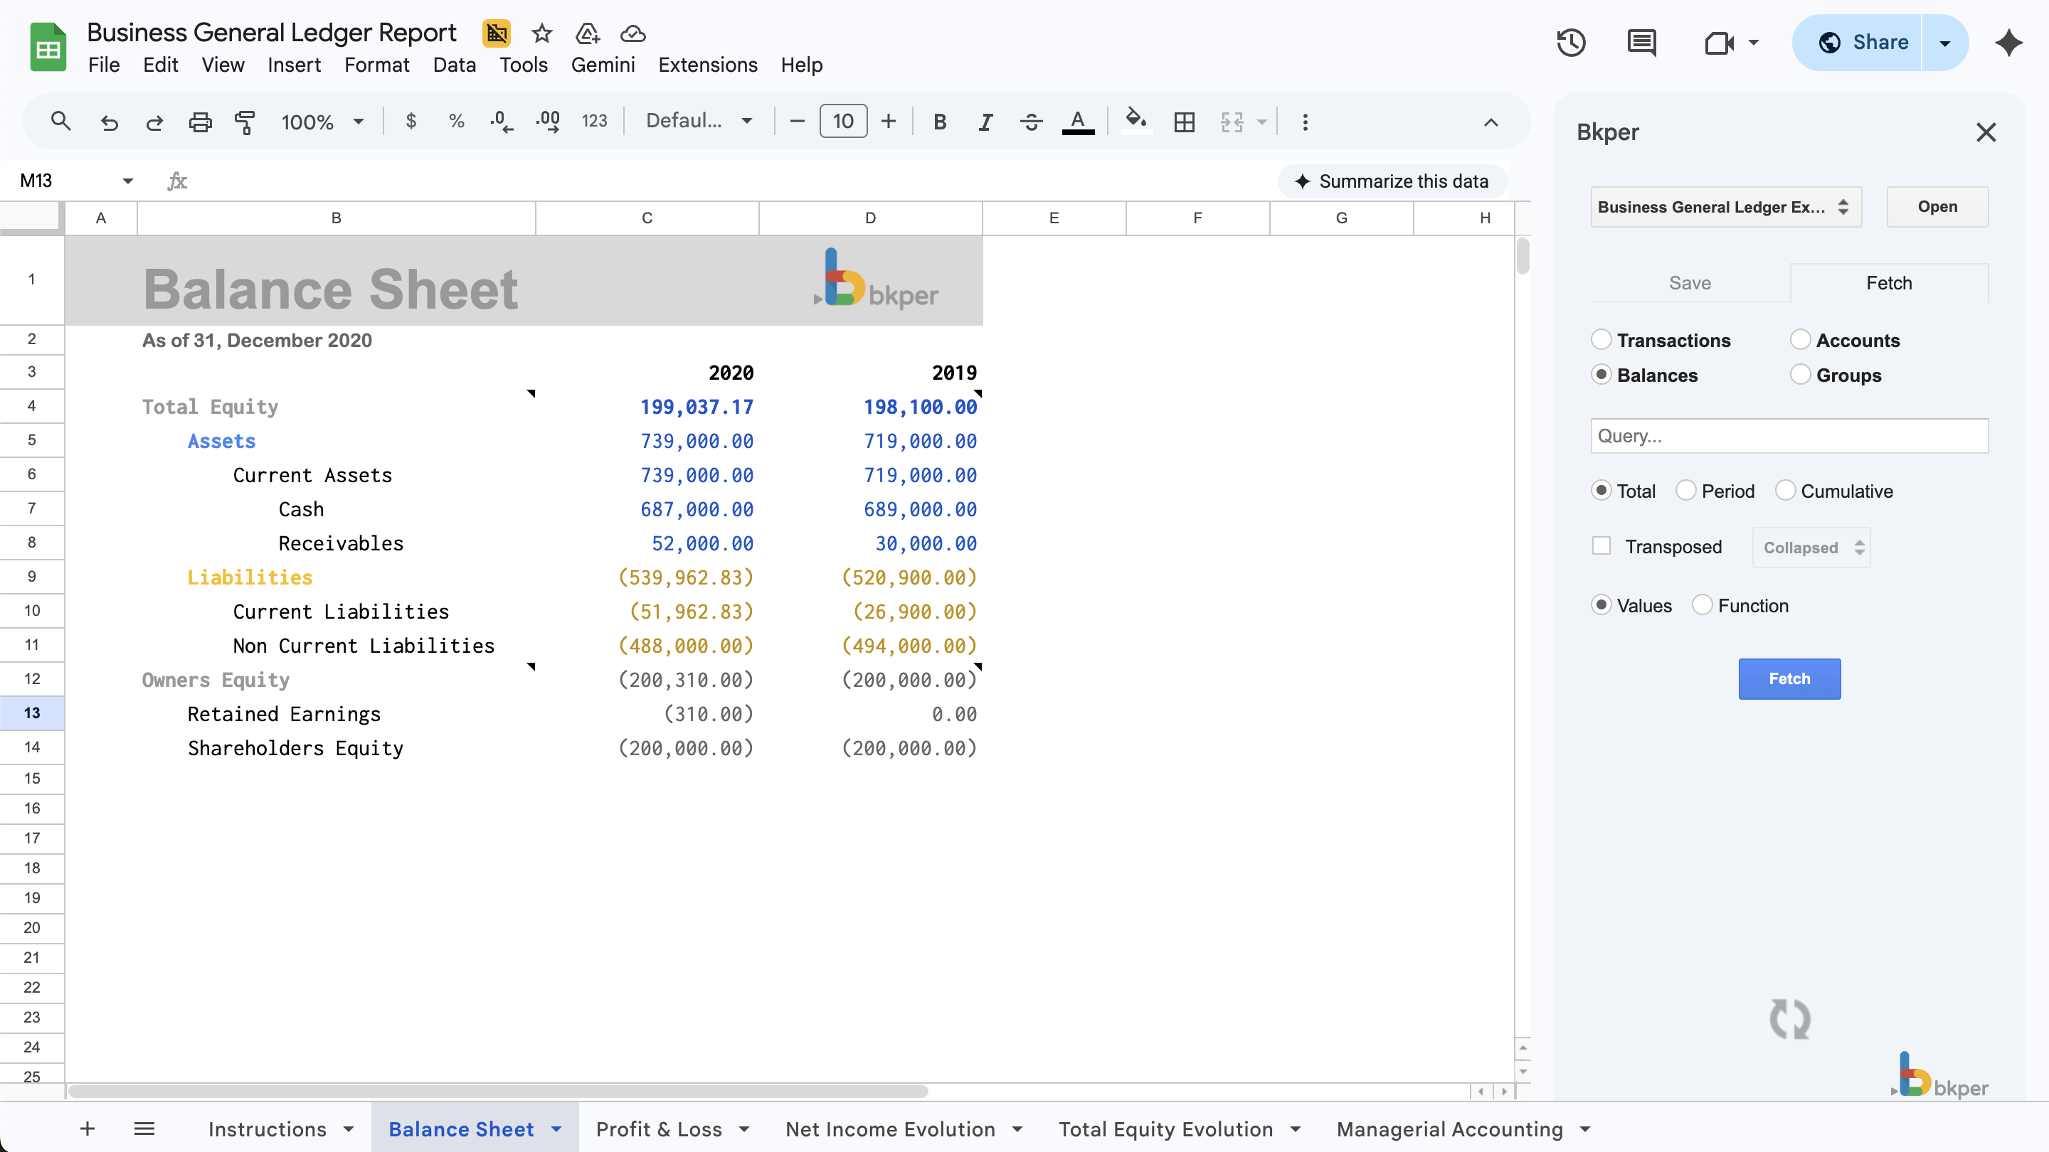Open the text color picker
The height and width of the screenshot is (1152, 2049).
[x=1078, y=122]
